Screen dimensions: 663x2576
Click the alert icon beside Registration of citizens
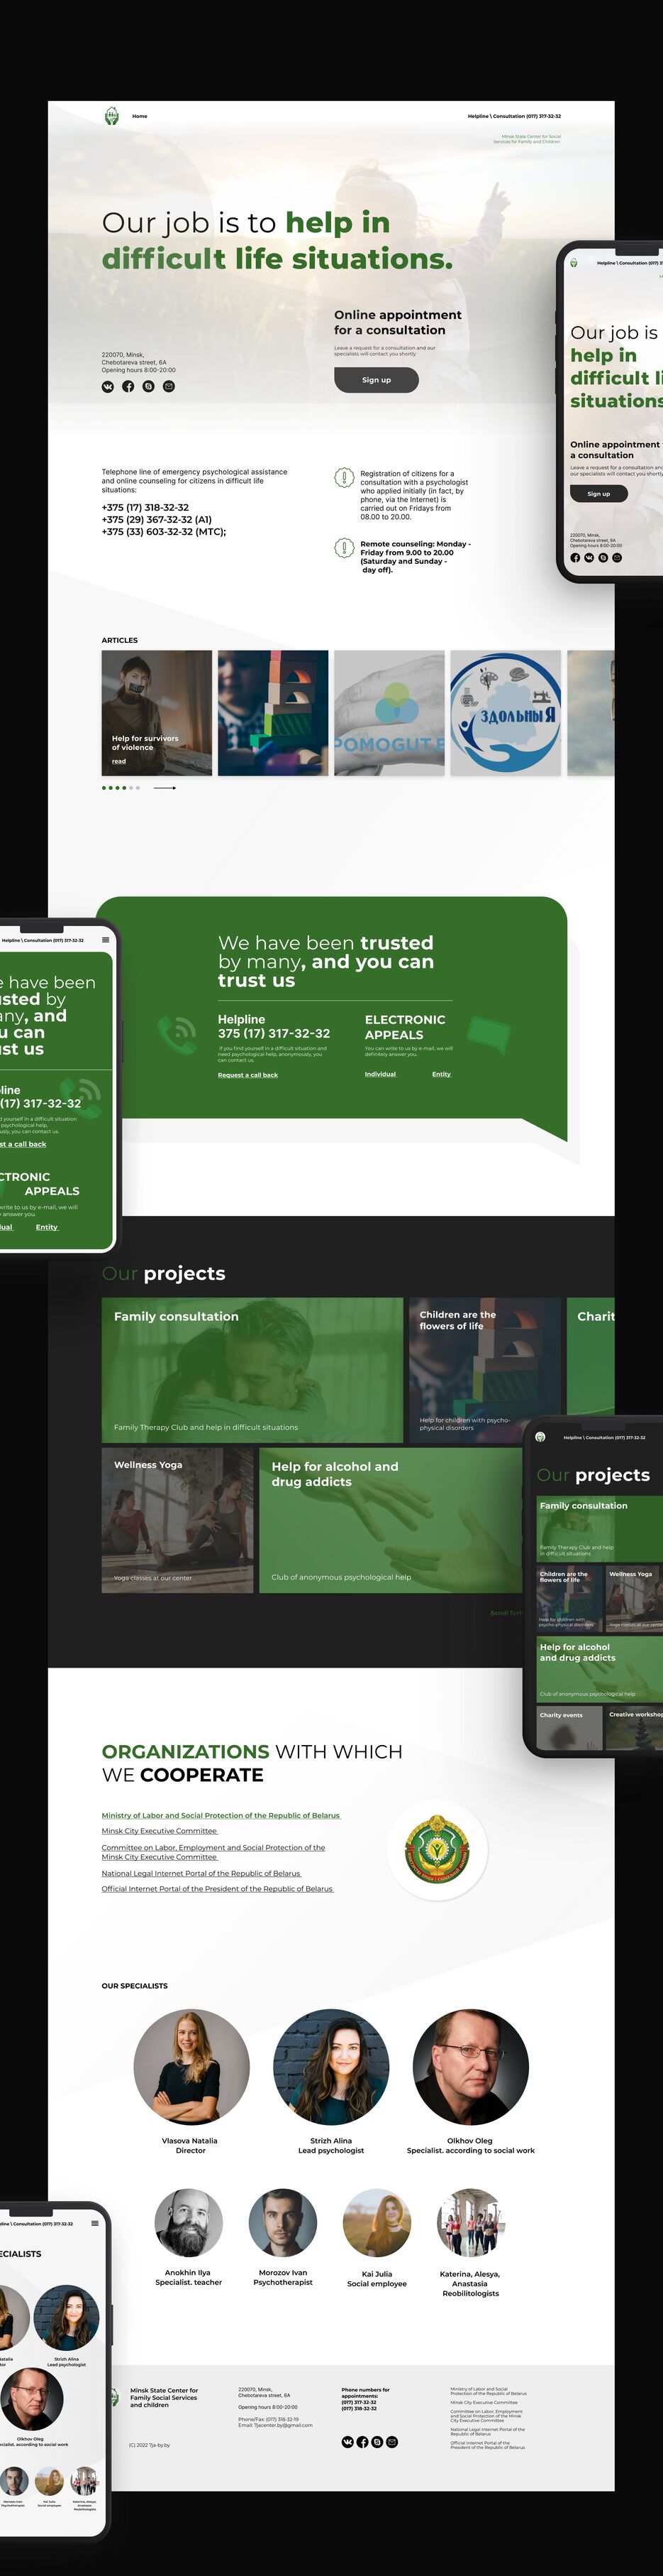[x=343, y=477]
